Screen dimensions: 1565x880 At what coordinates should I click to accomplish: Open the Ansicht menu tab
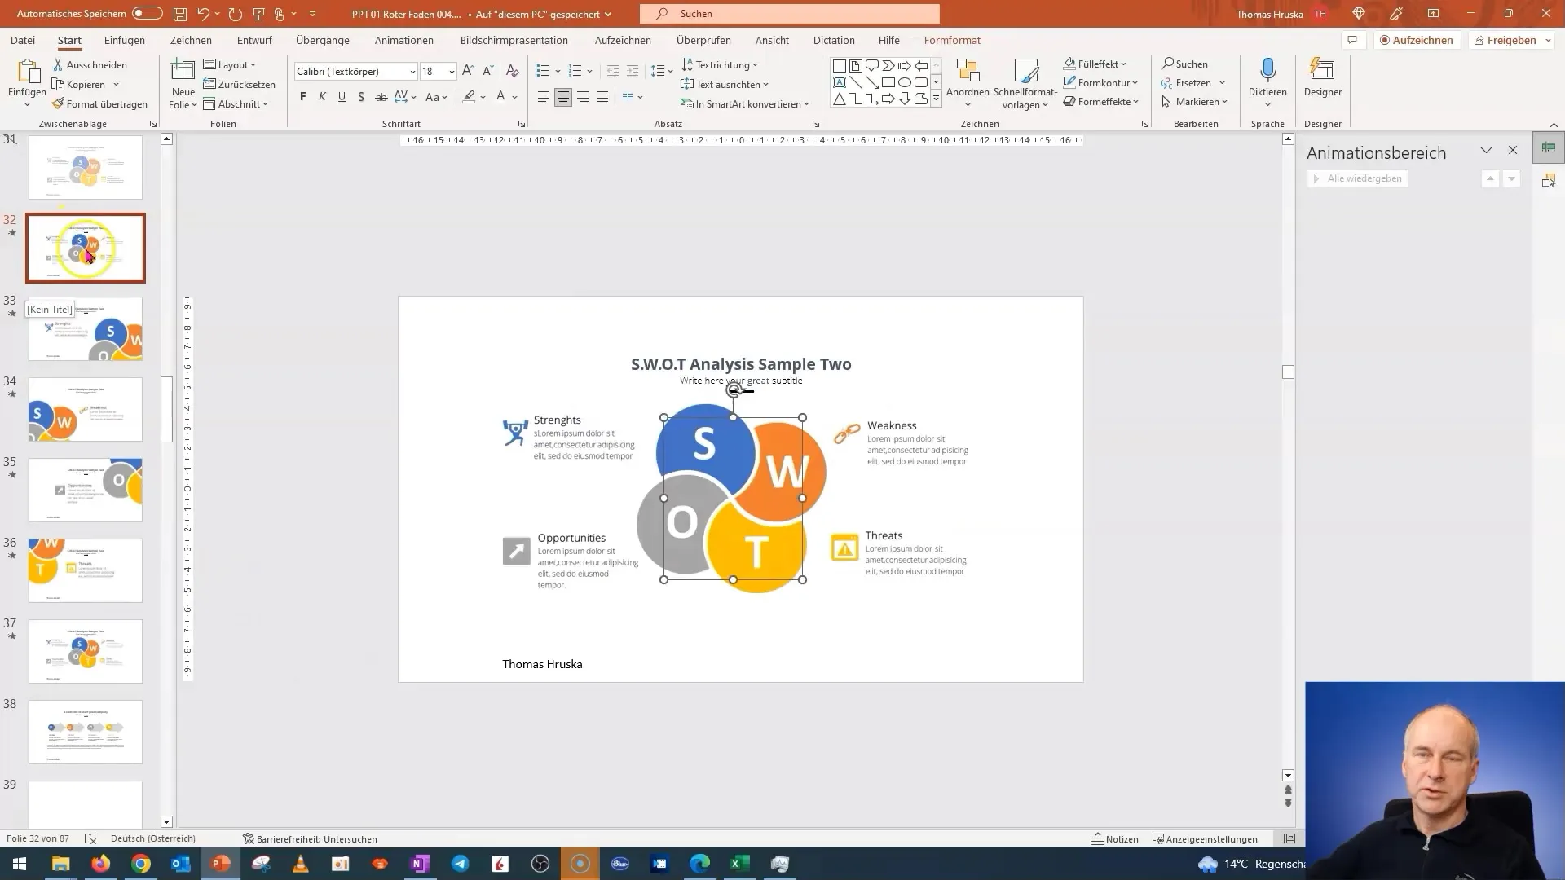(x=772, y=40)
